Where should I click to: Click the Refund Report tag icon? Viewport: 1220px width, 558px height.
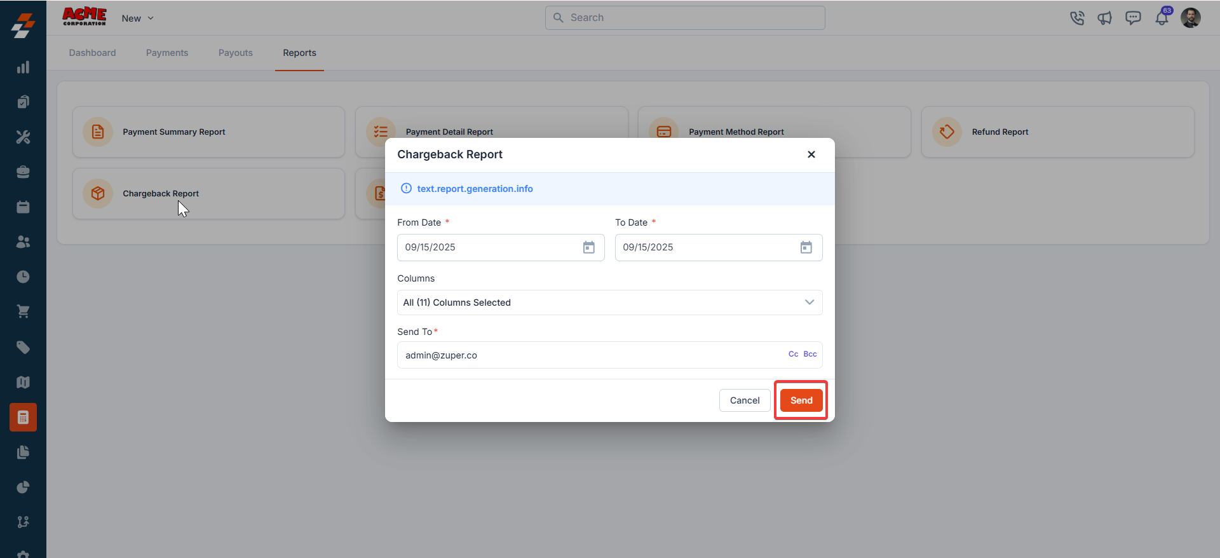[x=947, y=132]
